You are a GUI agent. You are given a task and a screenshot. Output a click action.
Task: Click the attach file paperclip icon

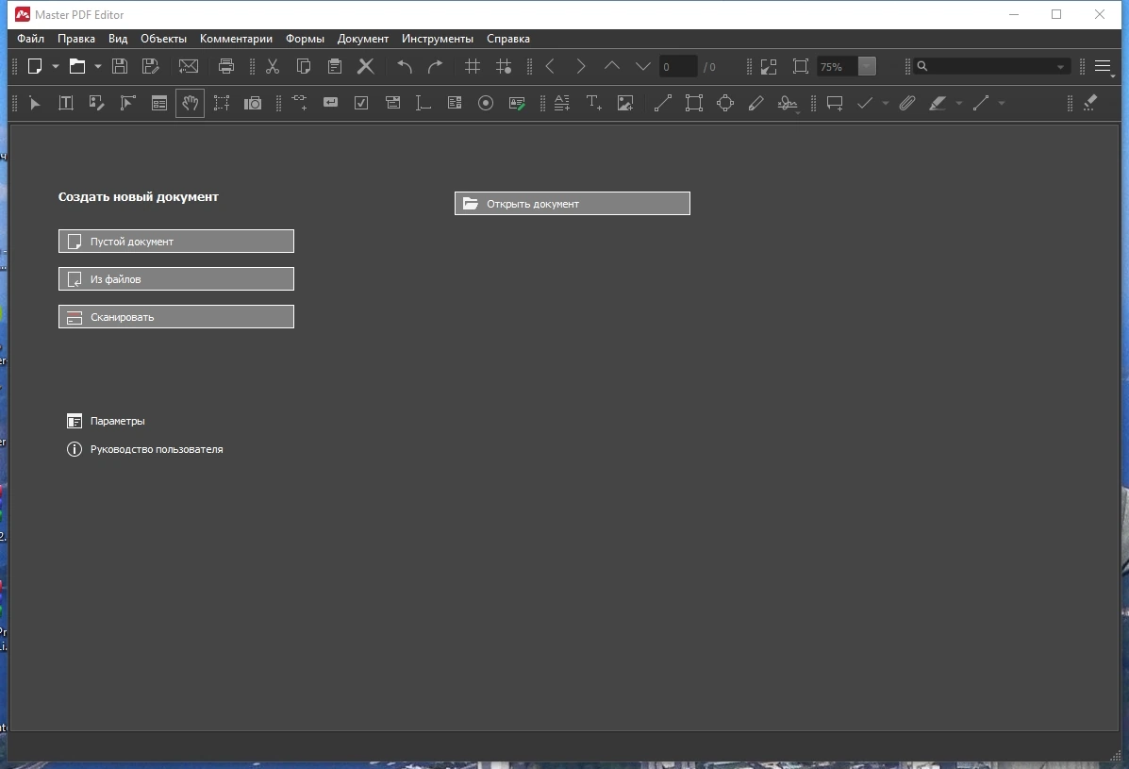click(907, 103)
